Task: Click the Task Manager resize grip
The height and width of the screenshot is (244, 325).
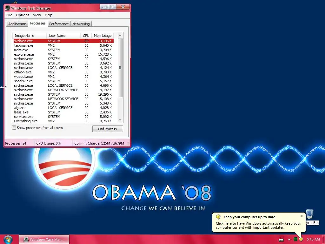Action: (x=128, y=144)
